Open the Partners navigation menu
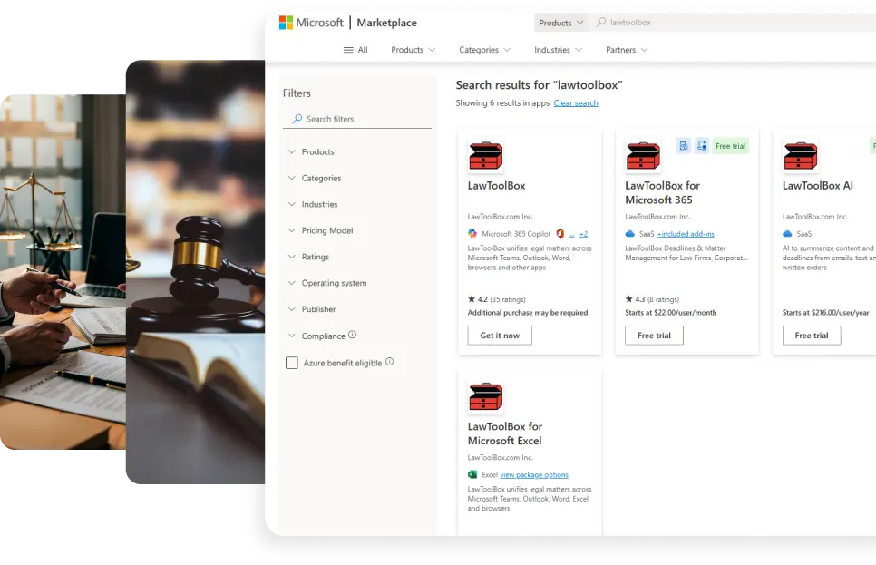876x565 pixels. (627, 50)
